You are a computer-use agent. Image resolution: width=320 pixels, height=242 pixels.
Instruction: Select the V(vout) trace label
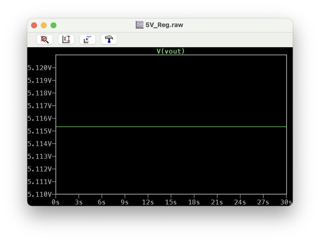click(171, 51)
